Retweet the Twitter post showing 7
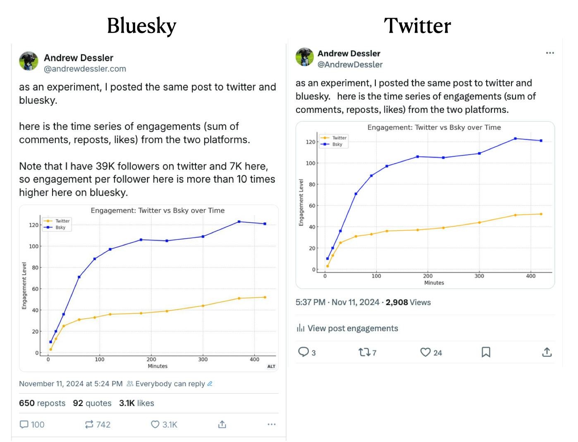The image size is (578, 442). click(364, 352)
